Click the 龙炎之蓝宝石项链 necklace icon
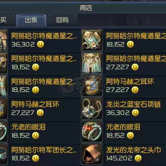The image size is (166, 166). [x=92, y=109]
